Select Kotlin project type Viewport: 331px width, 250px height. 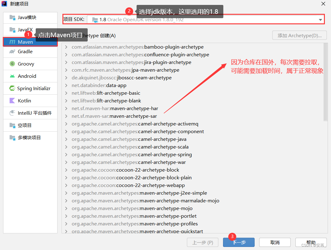click(x=30, y=101)
